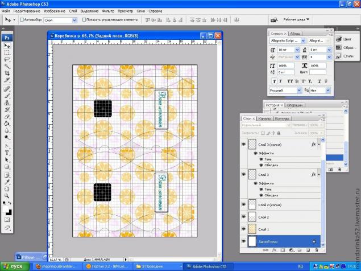Open the Рабочая среда workspace dropdown
Viewport: 361px width, 271px height.
296,19
